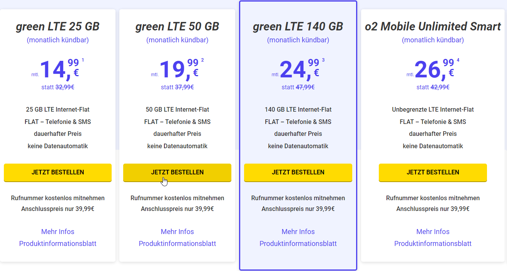This screenshot has width=507, height=271.
Task: Click the green LTE 50 GB plan title
Action: 177,26
